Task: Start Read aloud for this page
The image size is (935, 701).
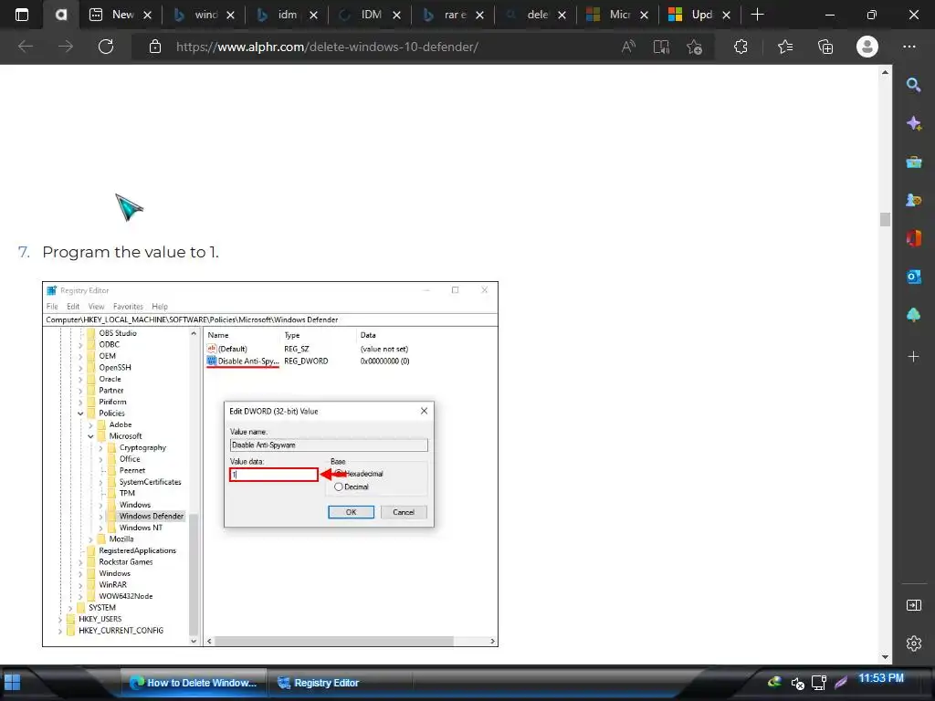Action: (x=628, y=47)
